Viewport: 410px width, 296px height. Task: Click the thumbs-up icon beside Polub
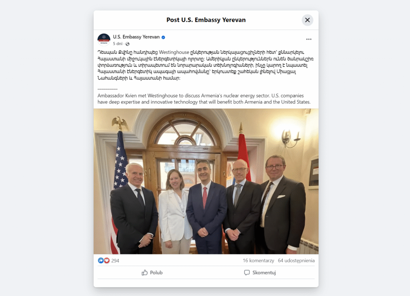145,272
